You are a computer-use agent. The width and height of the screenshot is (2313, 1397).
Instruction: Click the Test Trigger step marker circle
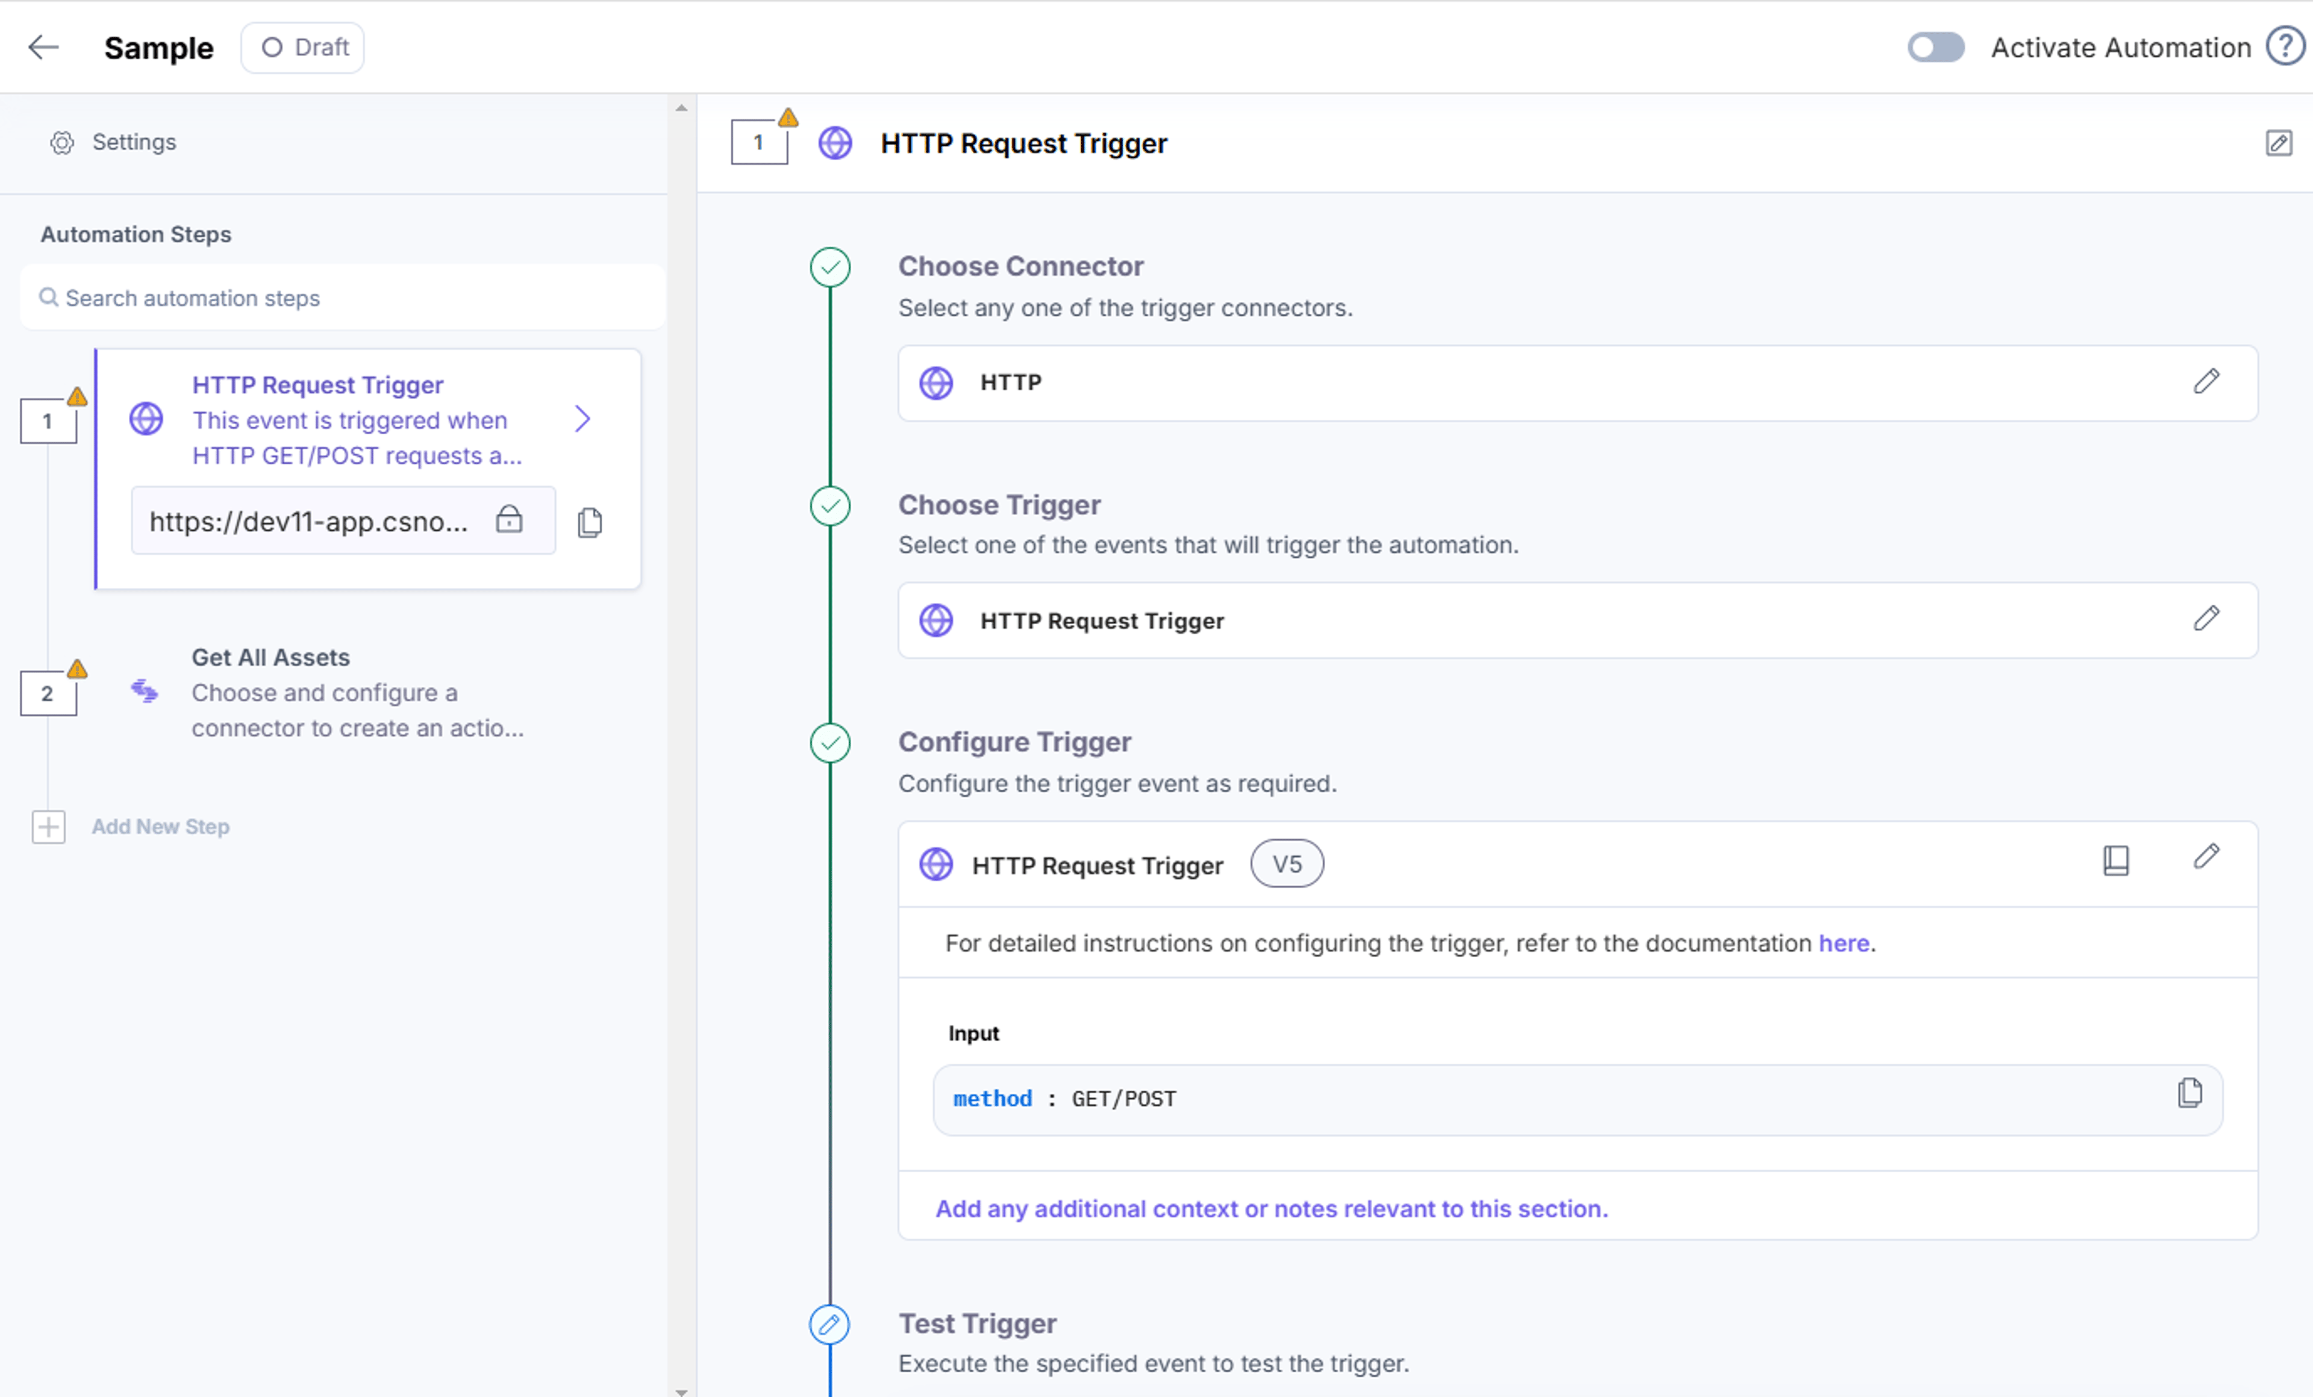[x=830, y=1325]
